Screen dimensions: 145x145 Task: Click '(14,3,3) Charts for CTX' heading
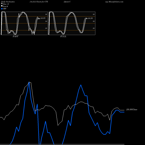39,2
